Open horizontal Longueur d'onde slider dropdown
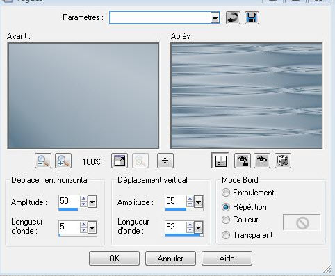Screen dimensions: 335x276 click(x=92, y=228)
